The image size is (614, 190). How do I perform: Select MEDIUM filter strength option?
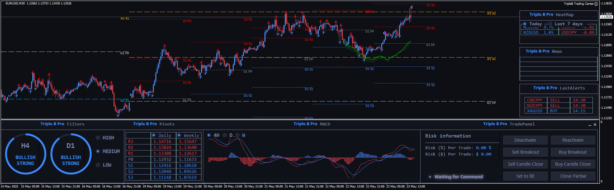point(98,151)
